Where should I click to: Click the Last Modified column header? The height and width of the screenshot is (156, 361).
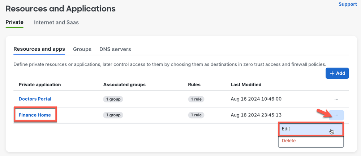246,85
